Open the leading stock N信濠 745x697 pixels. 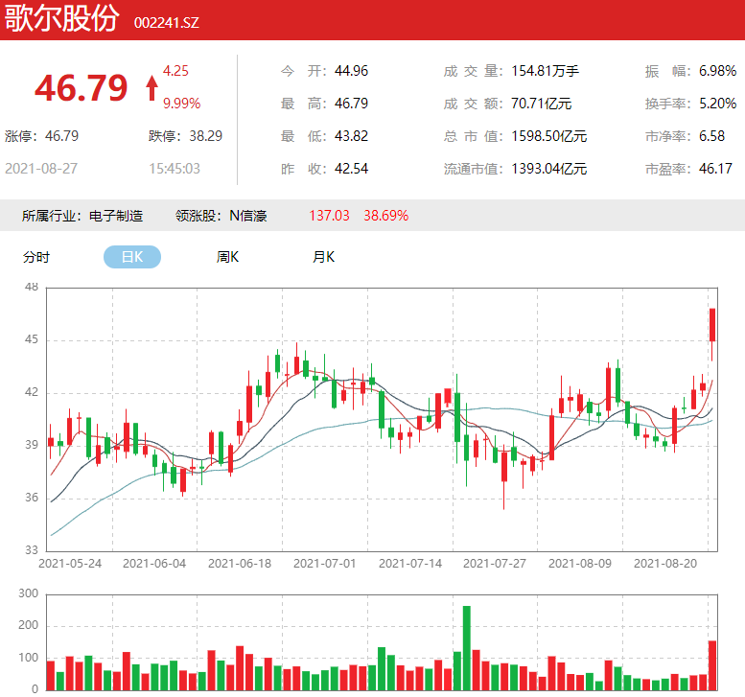(x=248, y=216)
